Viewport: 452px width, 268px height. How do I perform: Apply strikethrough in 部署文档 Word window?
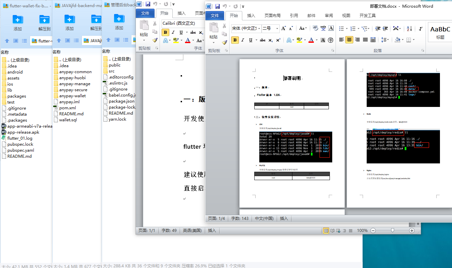tap(263, 40)
